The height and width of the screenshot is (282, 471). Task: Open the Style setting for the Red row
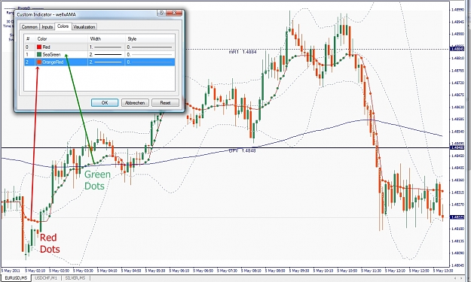pos(150,47)
